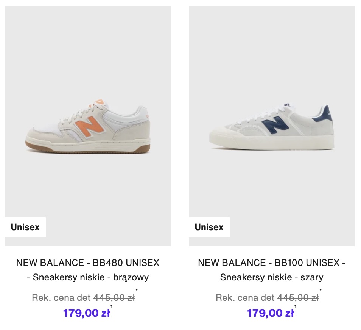Click the Unisex badge on BB100 card
This screenshot has height=330, width=361.
click(x=209, y=227)
